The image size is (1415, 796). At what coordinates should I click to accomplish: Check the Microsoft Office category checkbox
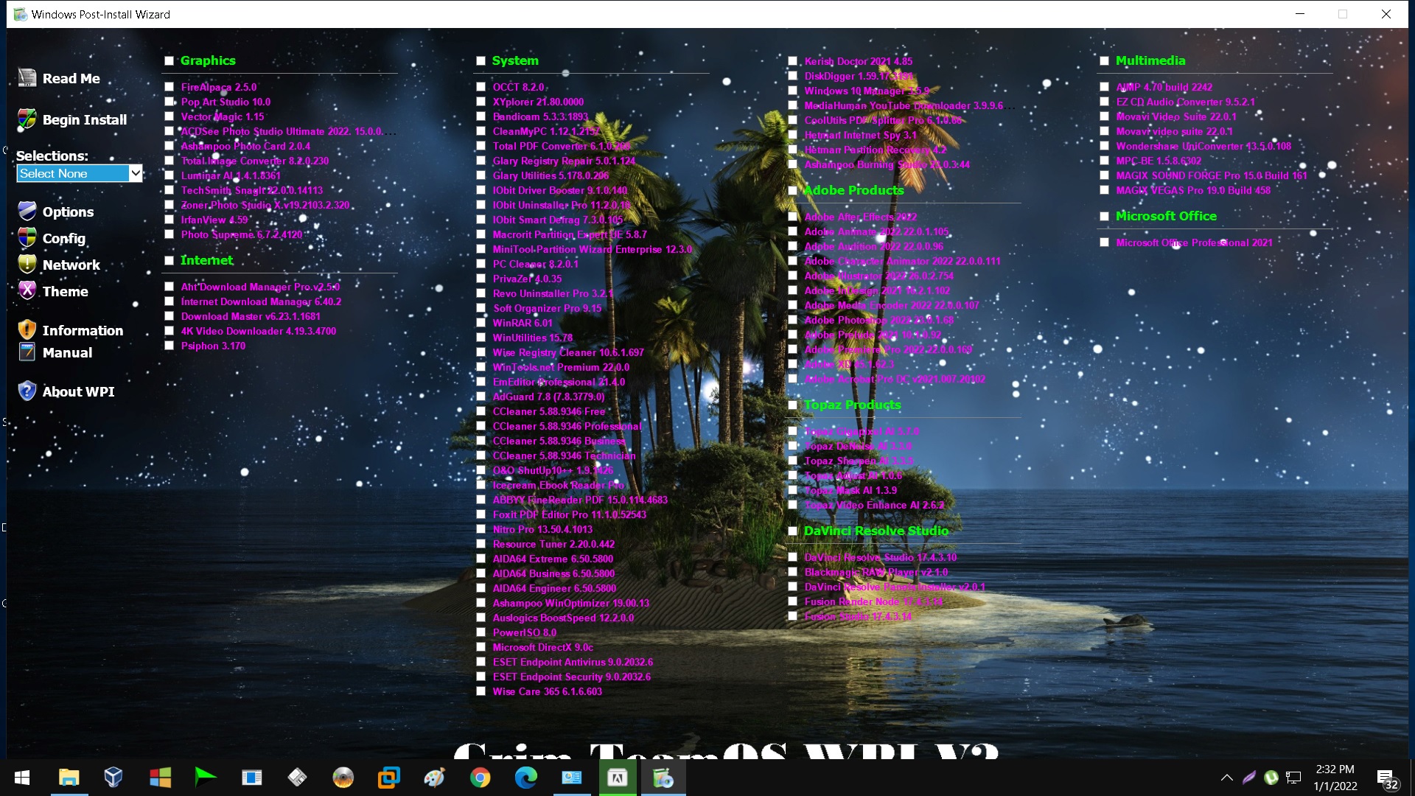(1105, 217)
